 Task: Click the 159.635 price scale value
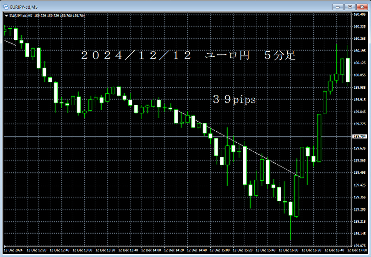click(x=360, y=148)
